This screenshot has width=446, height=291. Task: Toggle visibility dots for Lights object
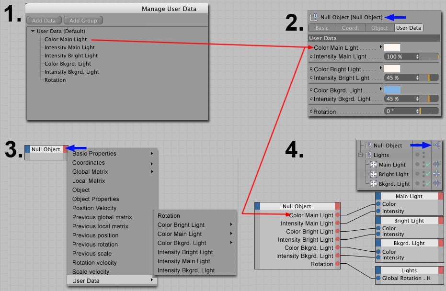[x=423, y=155]
